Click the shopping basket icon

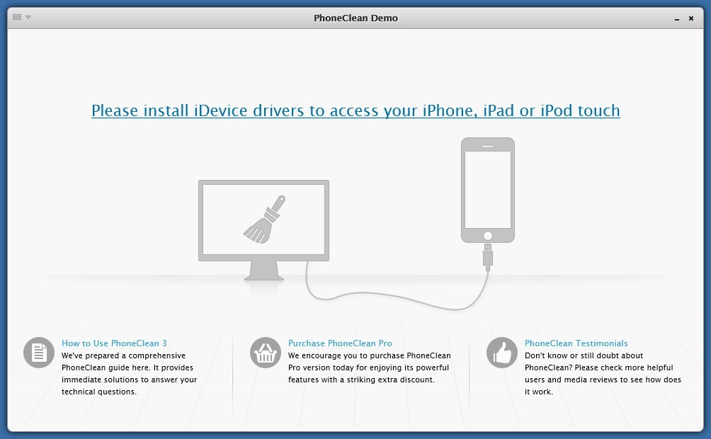[x=266, y=353]
